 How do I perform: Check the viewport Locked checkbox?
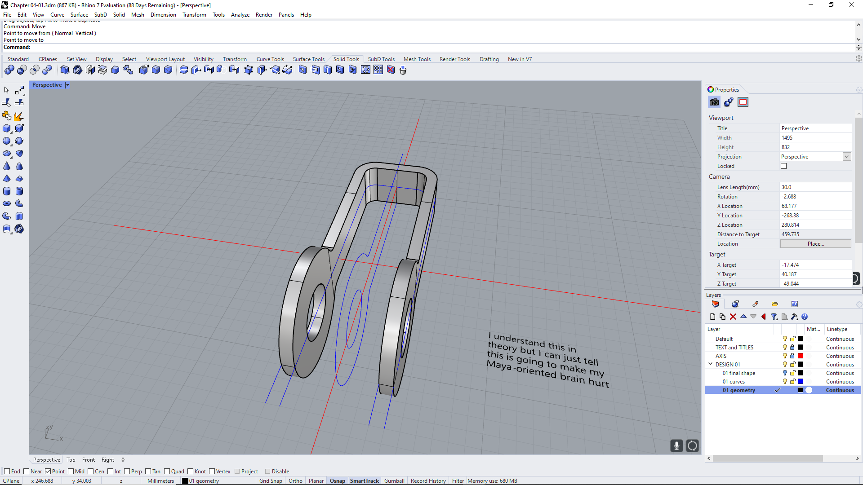point(784,166)
